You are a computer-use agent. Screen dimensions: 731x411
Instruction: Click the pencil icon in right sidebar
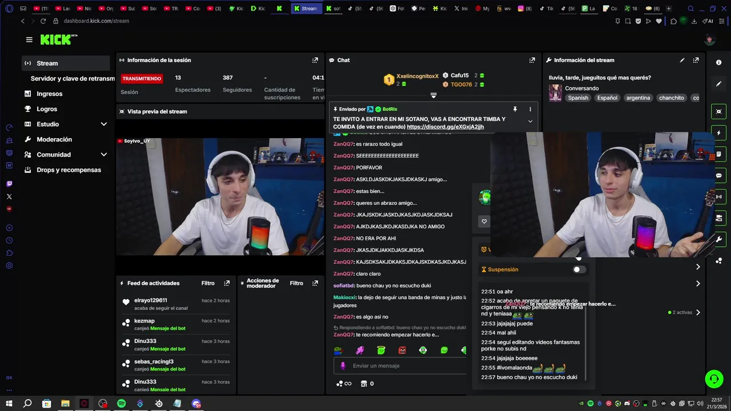pyautogui.click(x=719, y=84)
